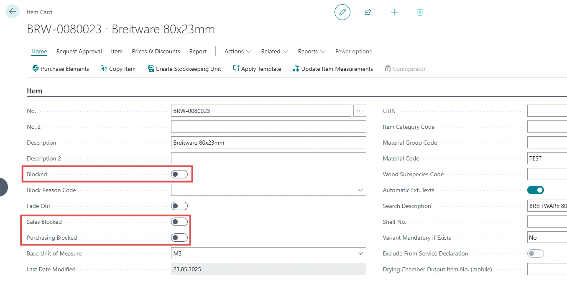Toggle the Blocked switch
The width and height of the screenshot is (567, 288).
[x=179, y=174]
